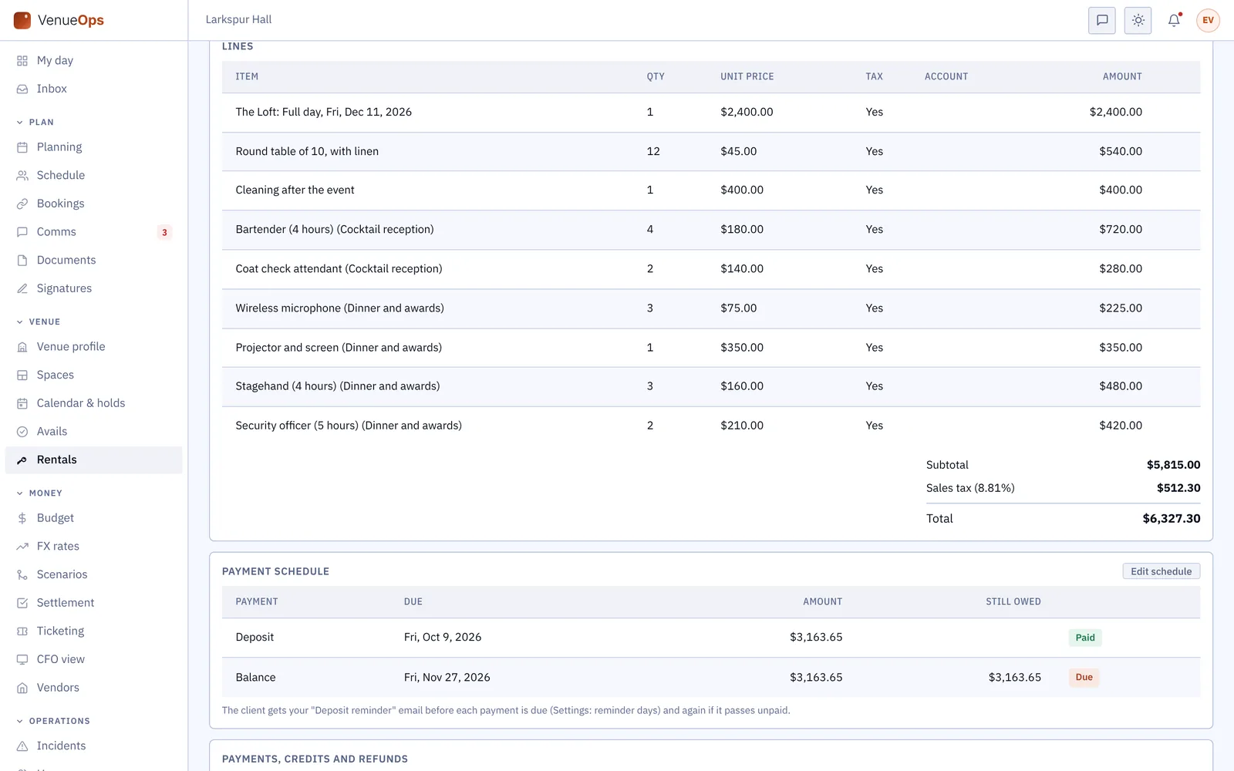This screenshot has width=1234, height=771.
Task: Go to Spaces page
Action: coord(94,375)
